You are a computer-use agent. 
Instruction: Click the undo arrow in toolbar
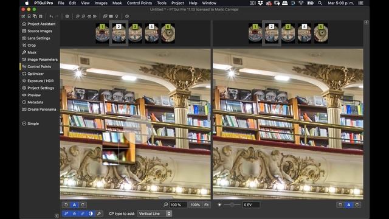pos(51,16)
